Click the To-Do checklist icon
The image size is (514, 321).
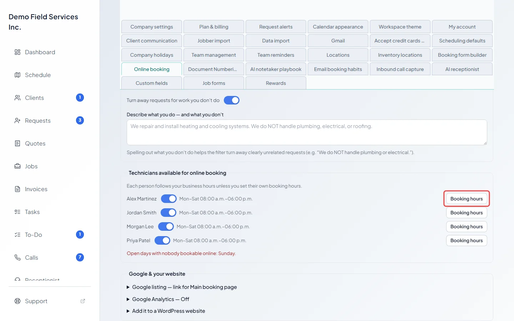17,235
